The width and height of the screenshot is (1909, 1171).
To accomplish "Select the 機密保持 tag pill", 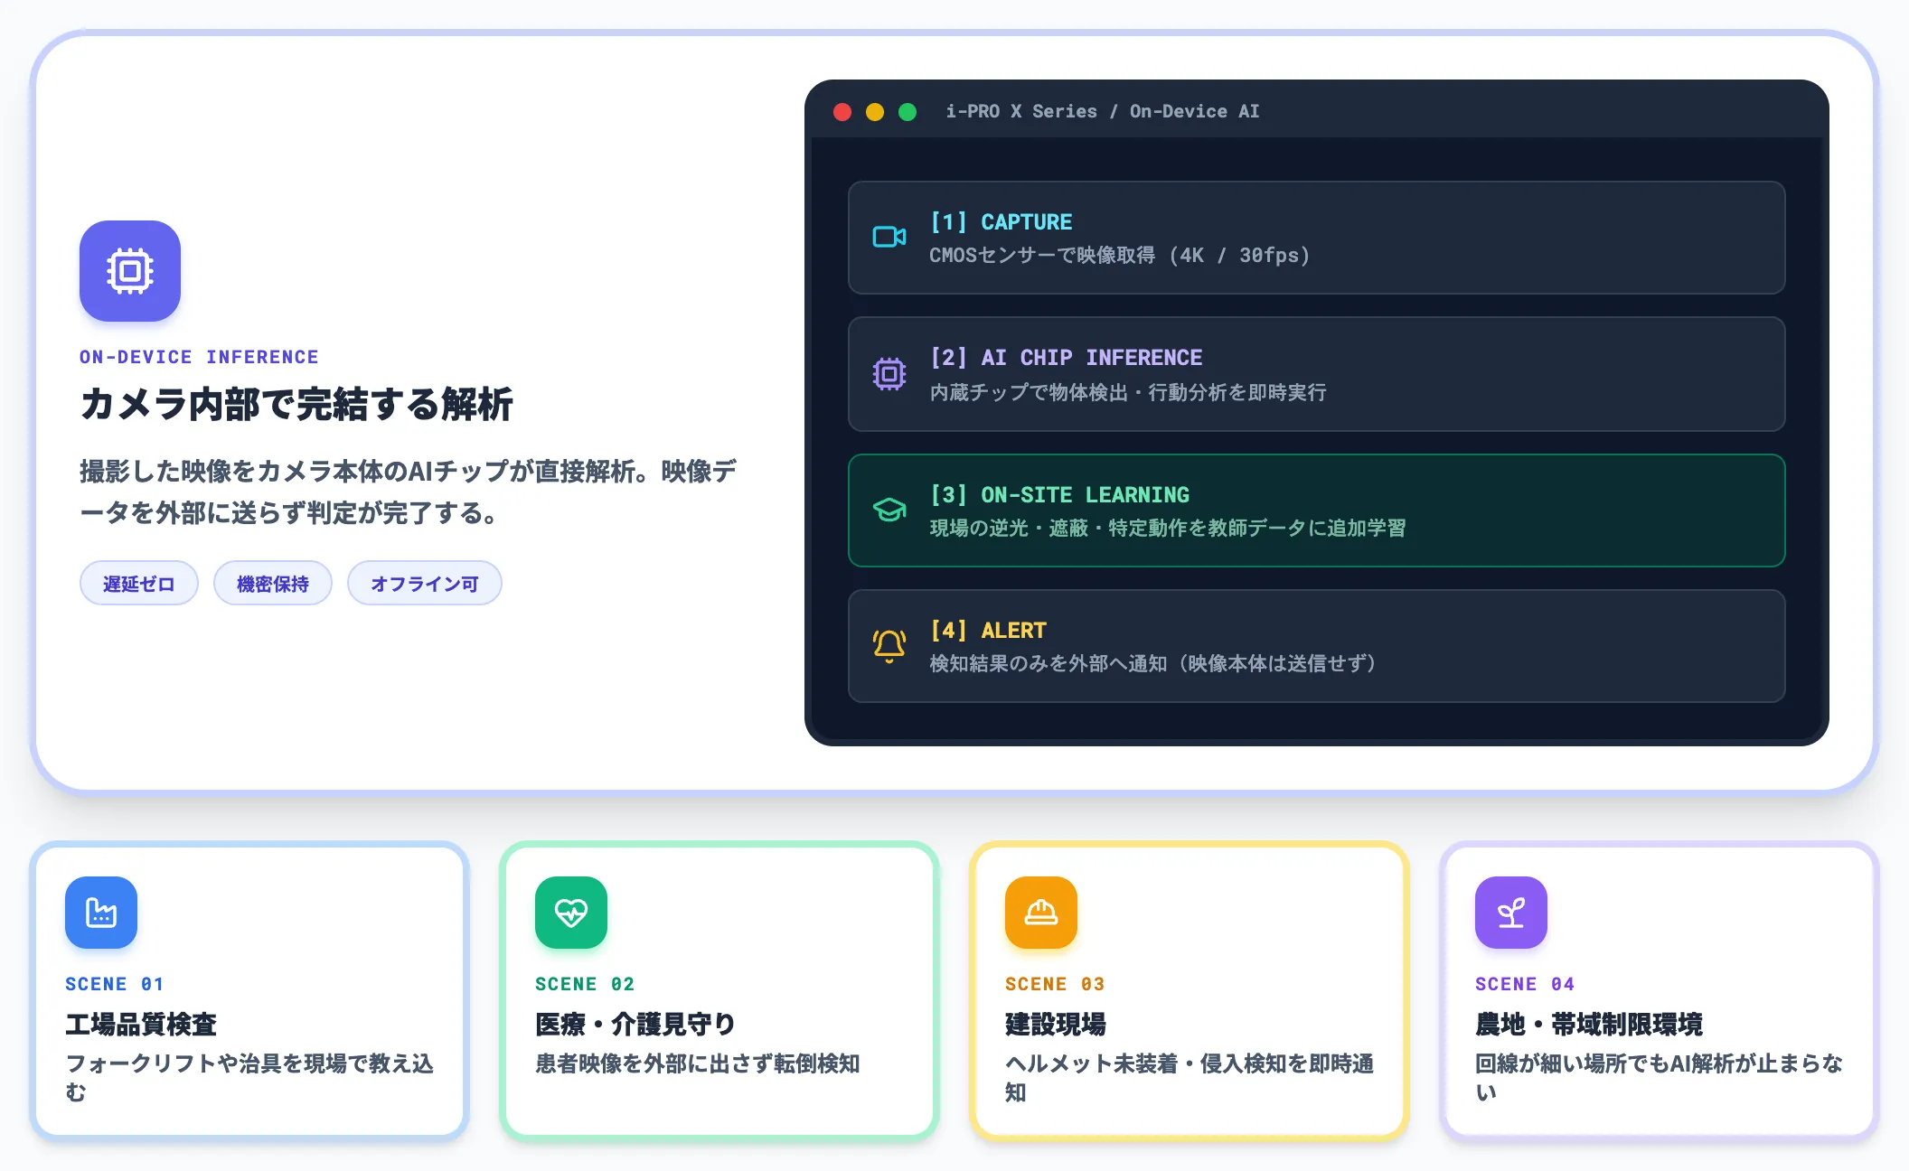I will (273, 584).
